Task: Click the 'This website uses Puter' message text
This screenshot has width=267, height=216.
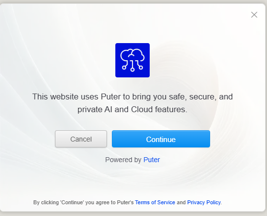Action: point(133,103)
